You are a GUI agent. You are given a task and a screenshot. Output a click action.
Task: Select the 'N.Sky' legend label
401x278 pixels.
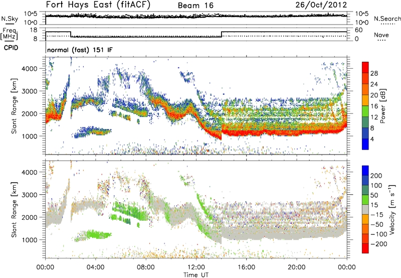pyautogui.click(x=10, y=19)
